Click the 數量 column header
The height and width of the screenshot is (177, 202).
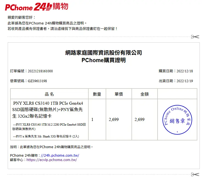97,94
